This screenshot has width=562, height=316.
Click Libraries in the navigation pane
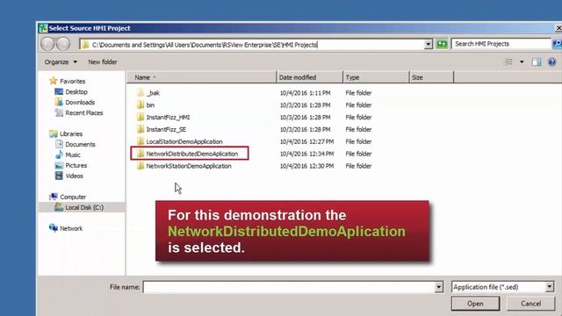coord(67,133)
